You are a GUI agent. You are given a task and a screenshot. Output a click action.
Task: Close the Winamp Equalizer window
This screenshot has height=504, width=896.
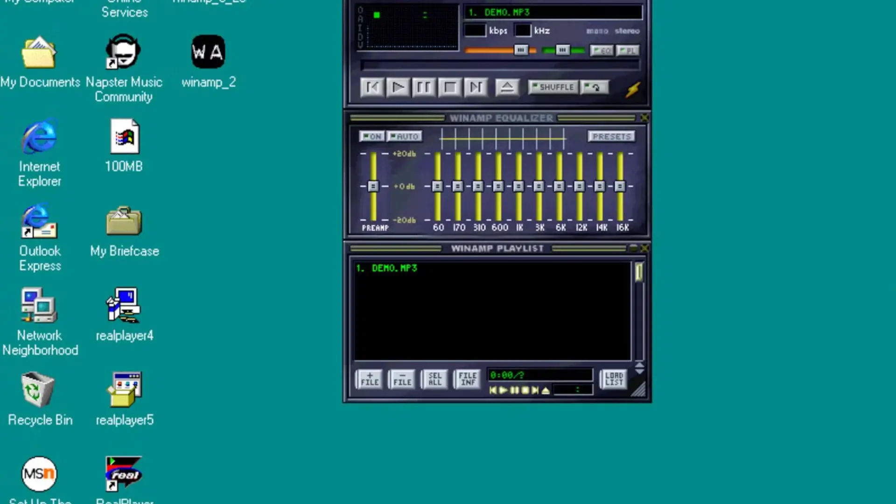(644, 118)
